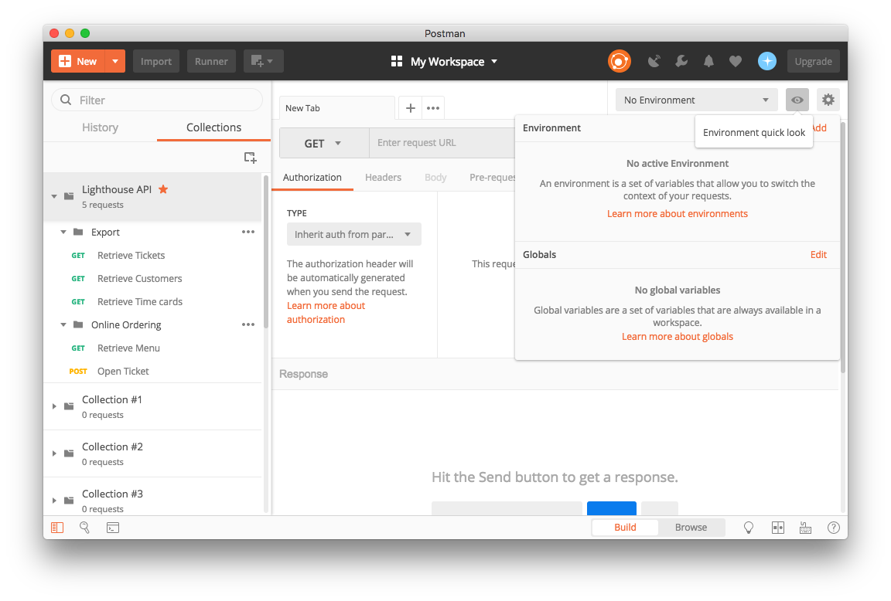
Task: Open the Postman console icon
Action: [113, 528]
